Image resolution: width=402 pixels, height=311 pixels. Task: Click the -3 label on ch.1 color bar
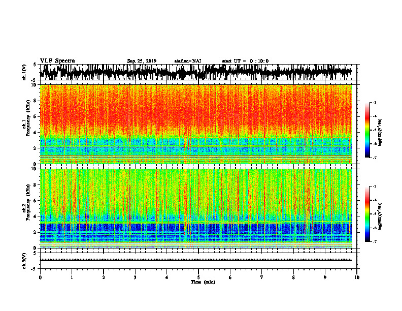point(375,102)
